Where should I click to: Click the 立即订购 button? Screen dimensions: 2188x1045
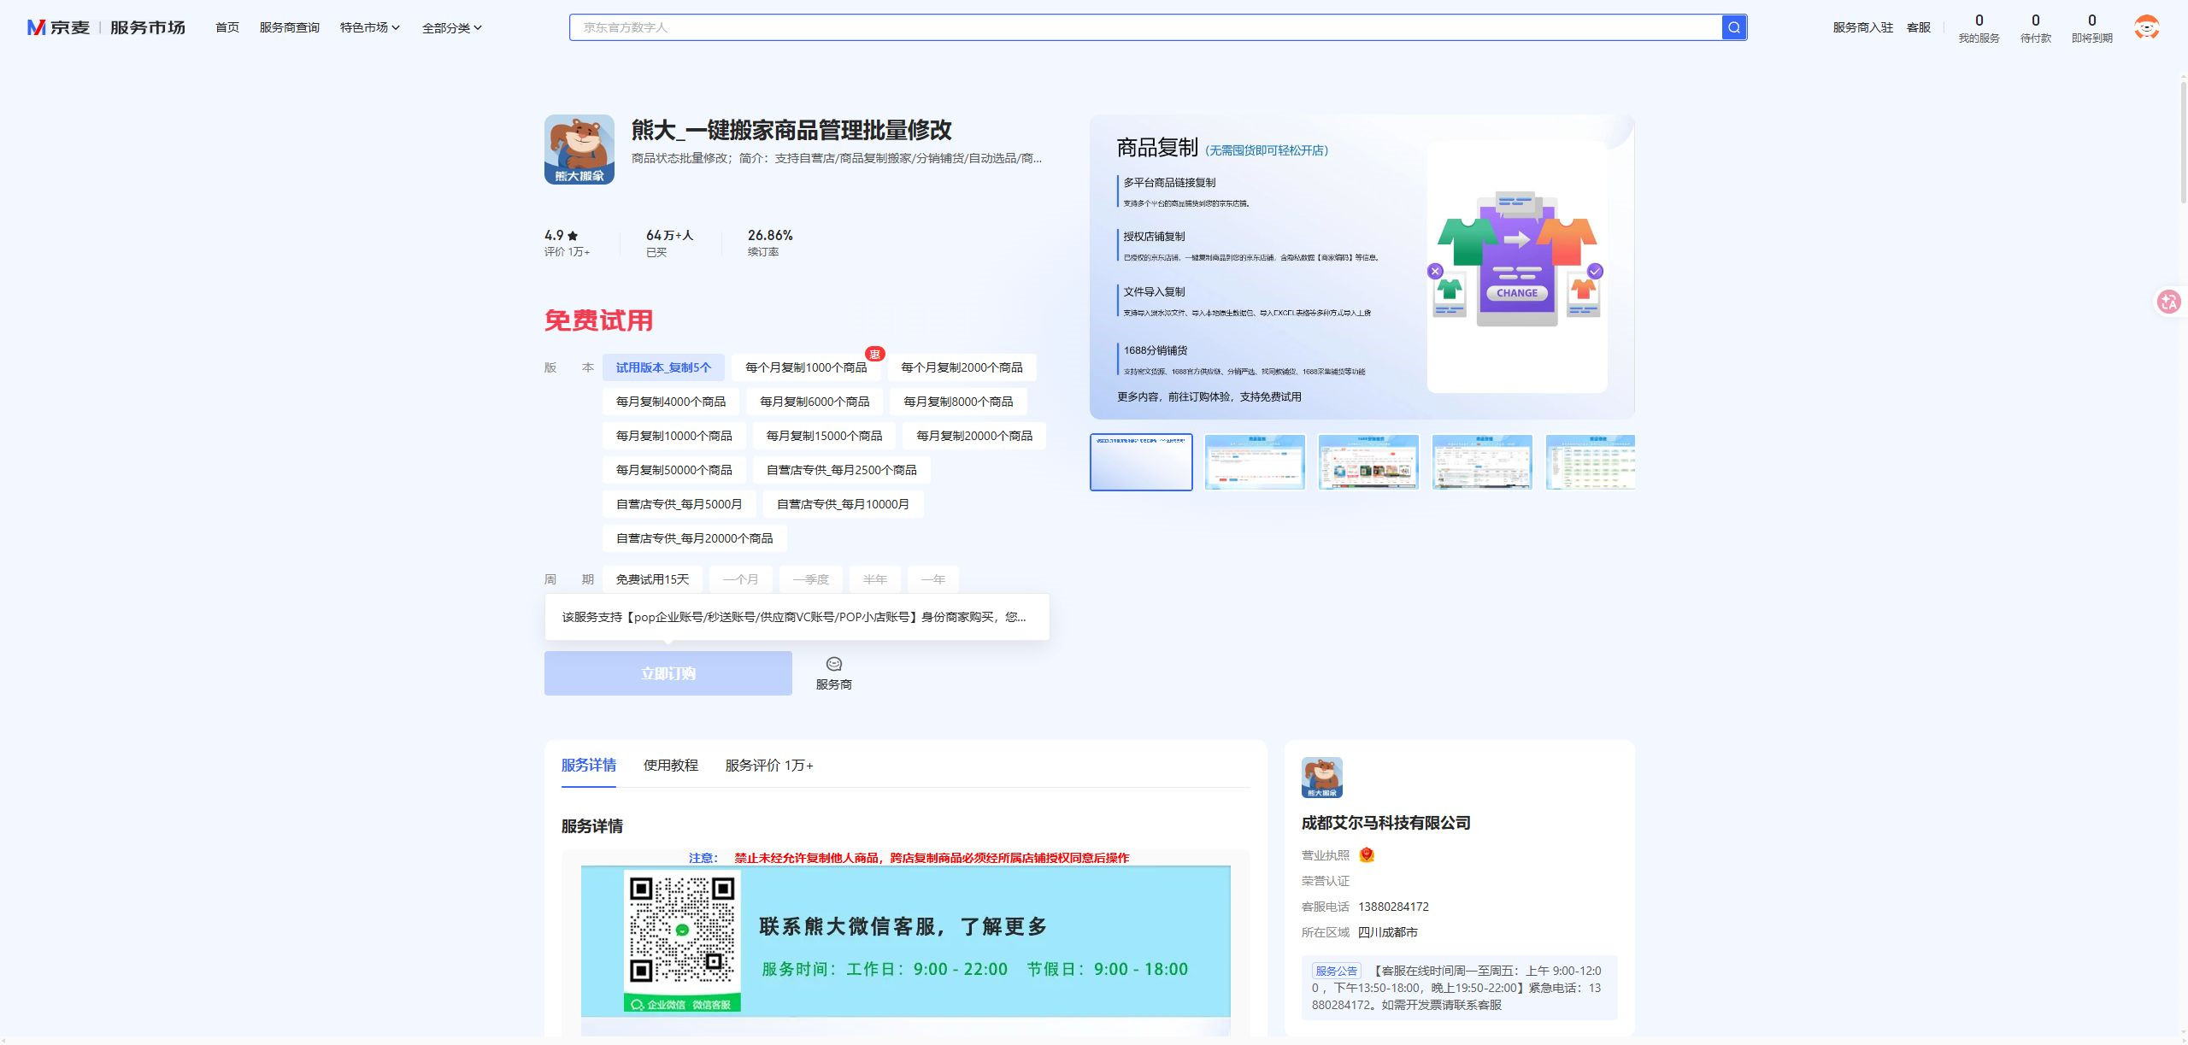pyautogui.click(x=668, y=673)
